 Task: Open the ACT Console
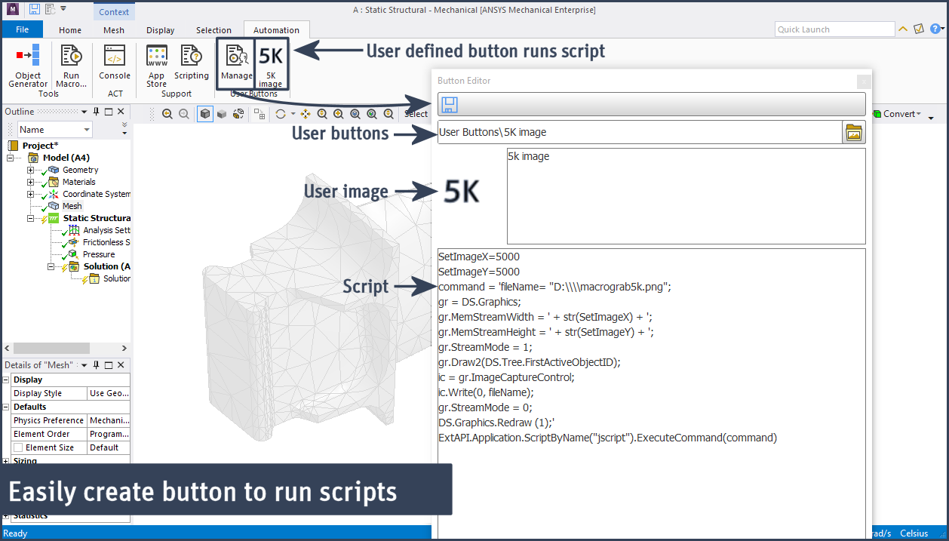tap(115, 63)
